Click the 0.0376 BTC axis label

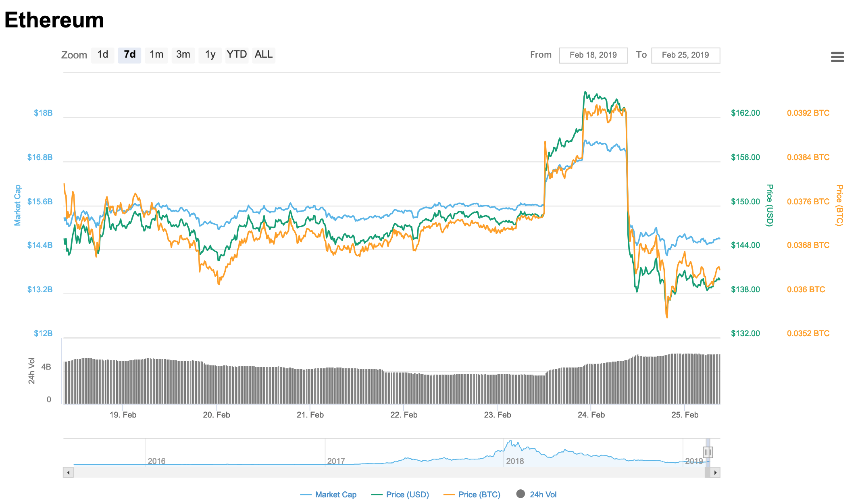tap(808, 202)
